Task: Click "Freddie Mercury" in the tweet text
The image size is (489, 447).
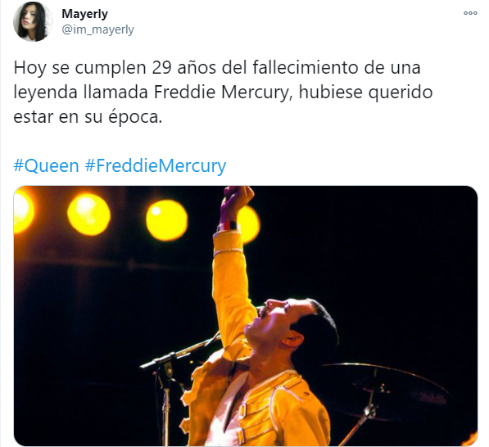Action: click(222, 93)
